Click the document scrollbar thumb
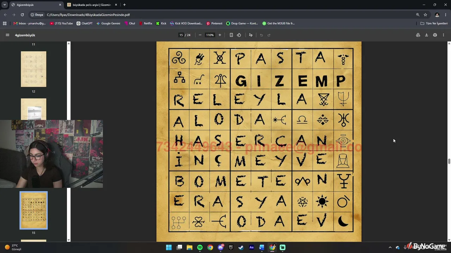Screen dimensions: 451x253 449,161
